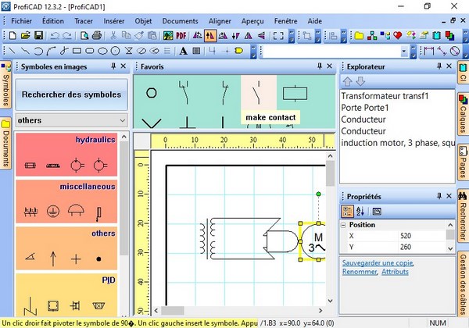This screenshot has height=328, width=469.
Task: Open the Aligner menu
Action: coord(220,21)
